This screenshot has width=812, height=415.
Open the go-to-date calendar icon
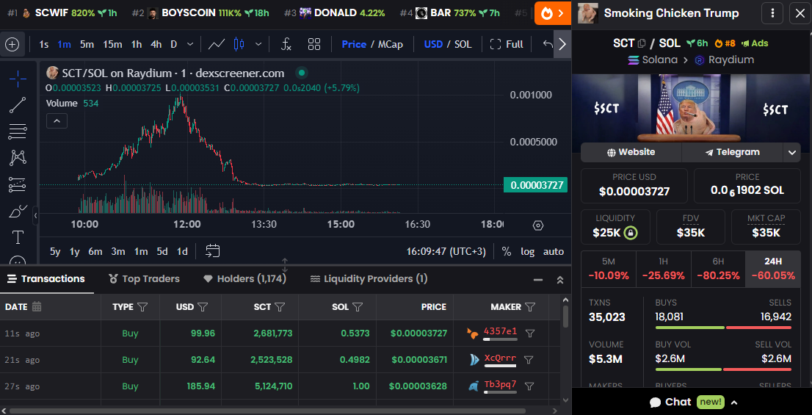(x=213, y=251)
